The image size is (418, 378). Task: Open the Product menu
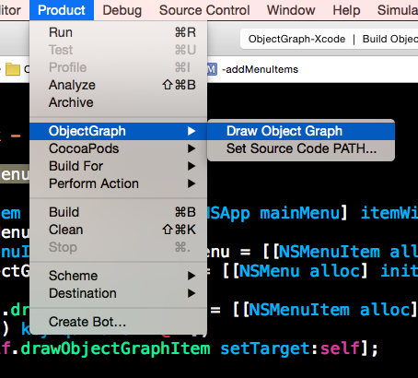point(62,10)
